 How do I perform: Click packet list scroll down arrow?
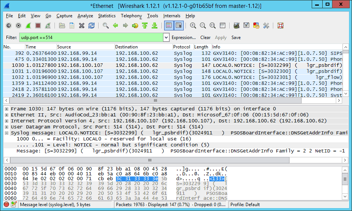point(346,93)
